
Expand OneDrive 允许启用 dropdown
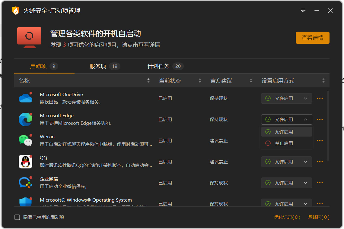287,99
